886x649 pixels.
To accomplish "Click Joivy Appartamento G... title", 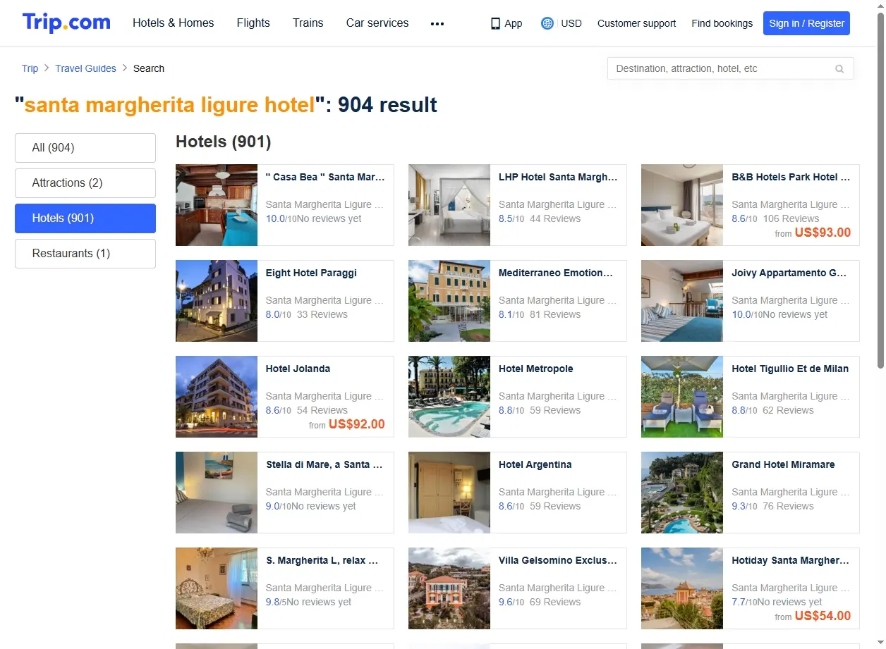I will tap(789, 273).
